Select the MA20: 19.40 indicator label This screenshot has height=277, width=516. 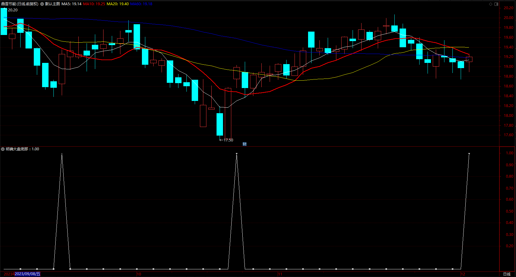click(x=118, y=4)
